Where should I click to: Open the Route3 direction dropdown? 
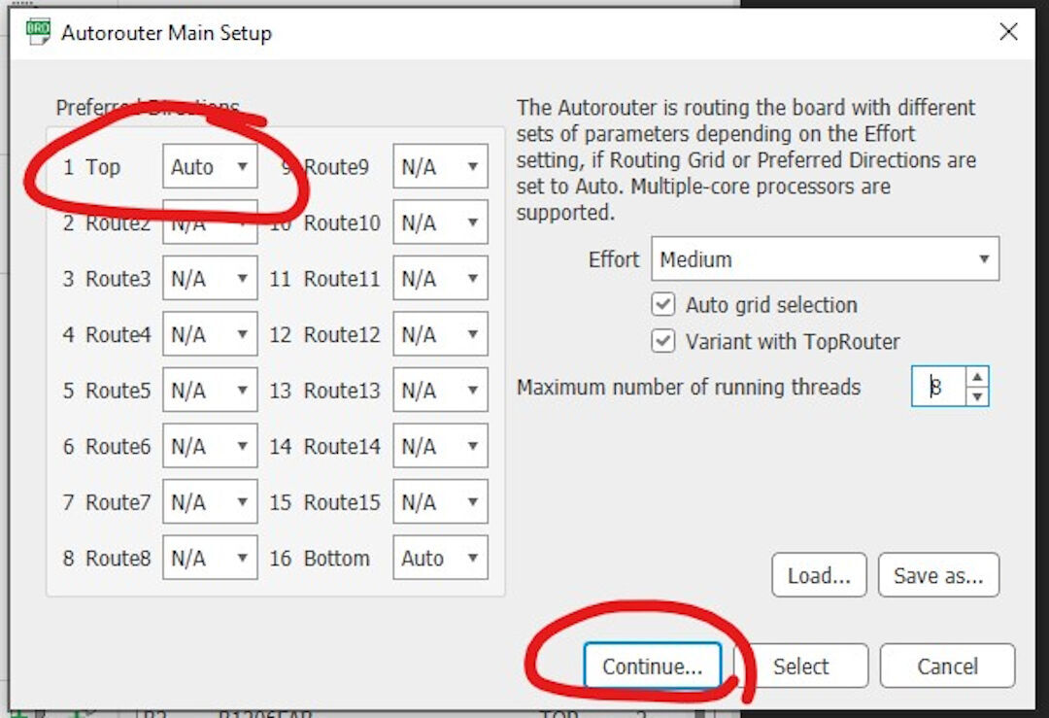point(210,279)
